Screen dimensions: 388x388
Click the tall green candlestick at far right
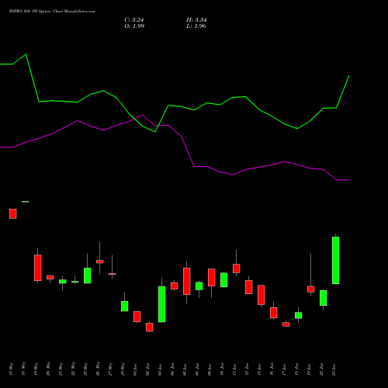tap(336, 260)
